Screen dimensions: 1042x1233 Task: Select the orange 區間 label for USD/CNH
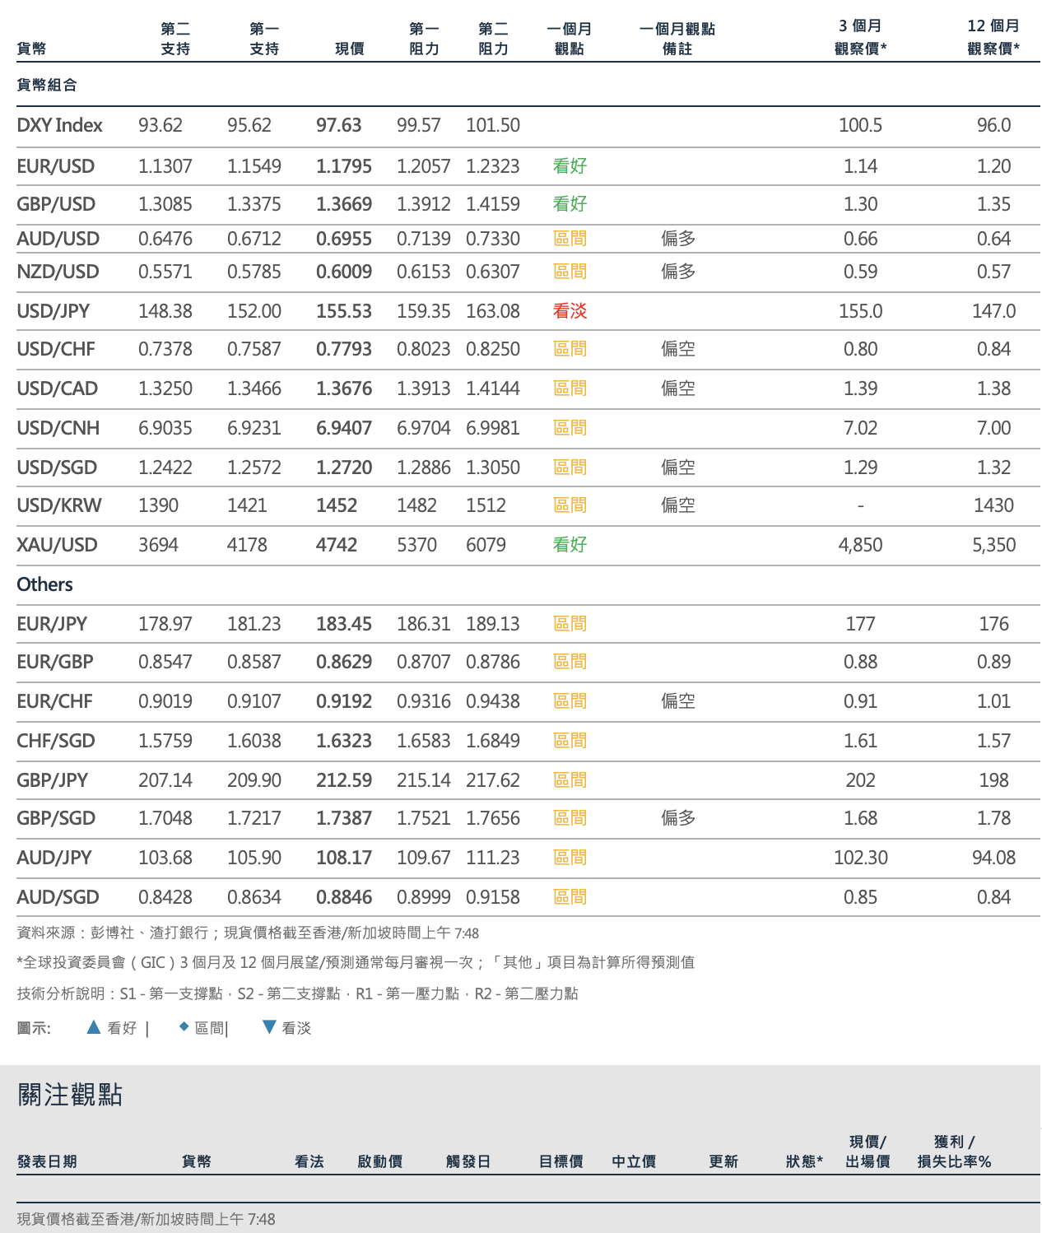(x=570, y=428)
